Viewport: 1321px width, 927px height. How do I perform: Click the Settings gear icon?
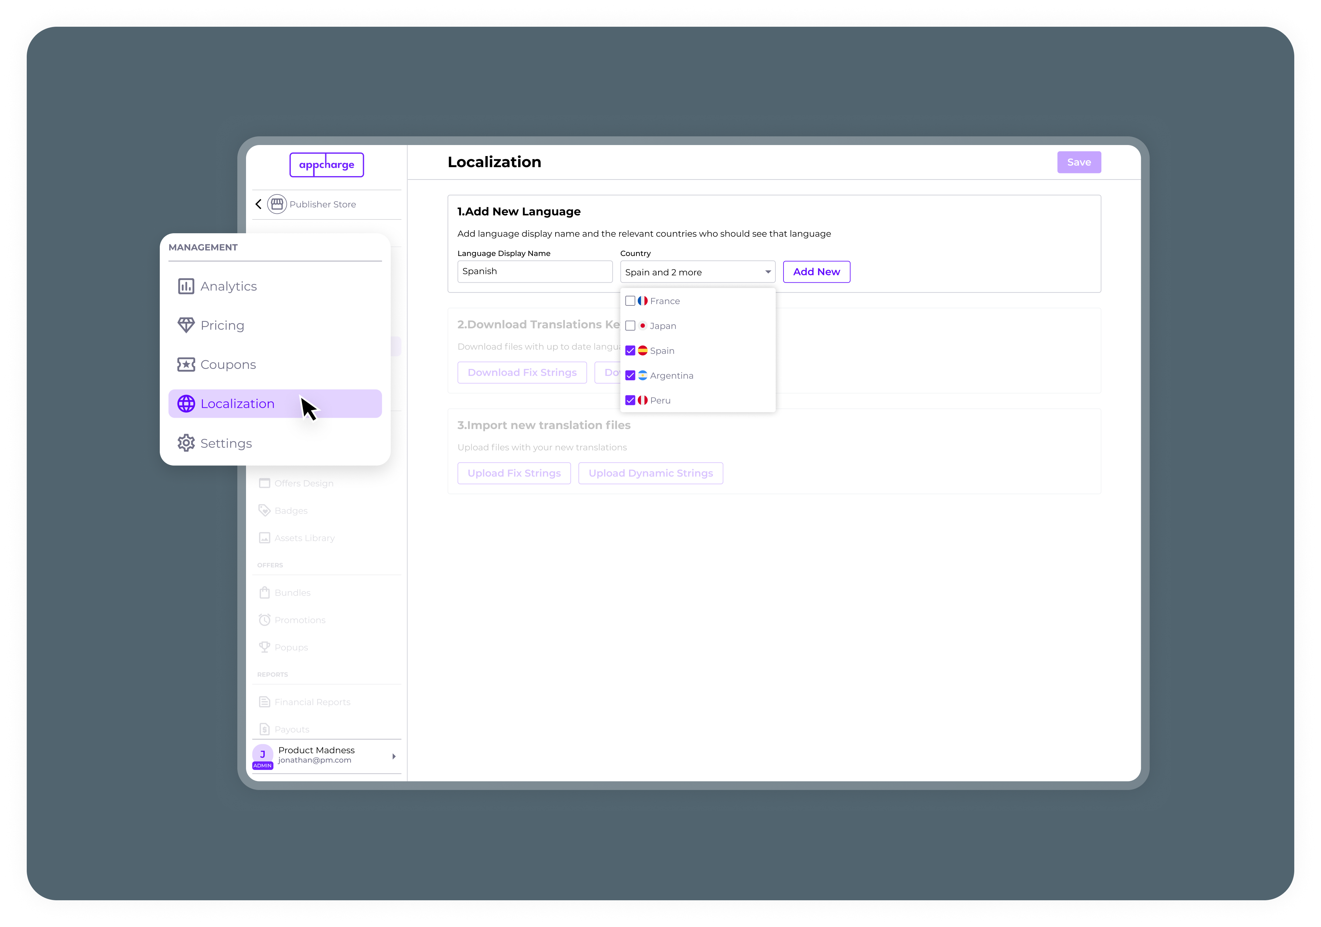(186, 443)
